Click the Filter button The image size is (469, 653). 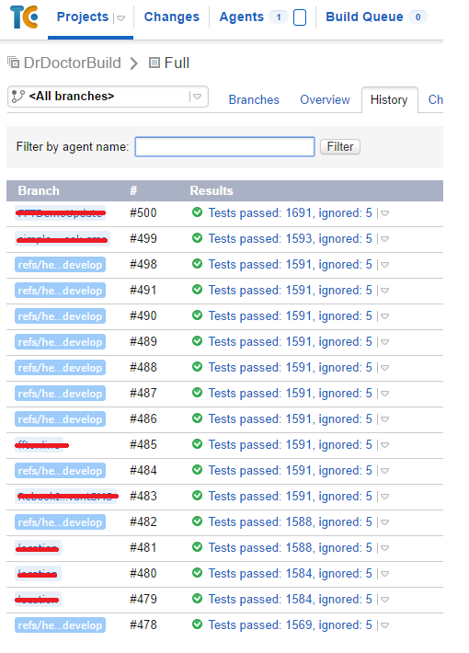[340, 146]
